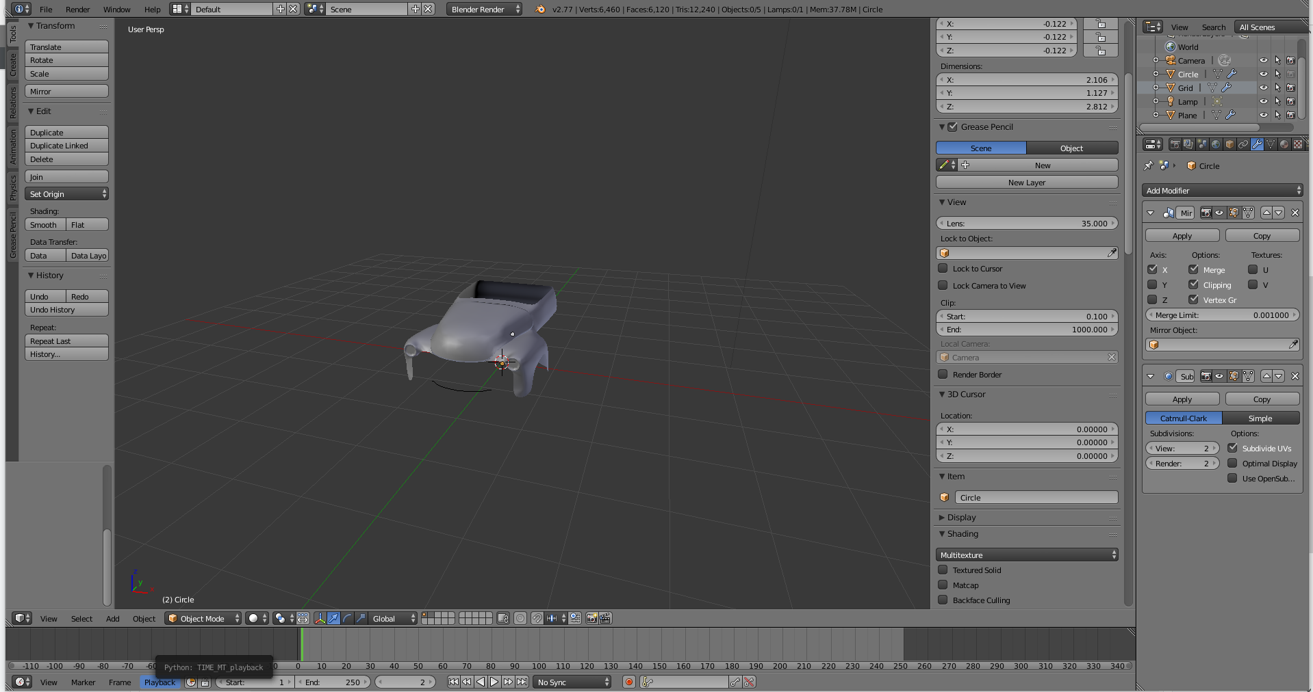The width and height of the screenshot is (1313, 692).
Task: Open the Render menu
Action: tap(77, 9)
